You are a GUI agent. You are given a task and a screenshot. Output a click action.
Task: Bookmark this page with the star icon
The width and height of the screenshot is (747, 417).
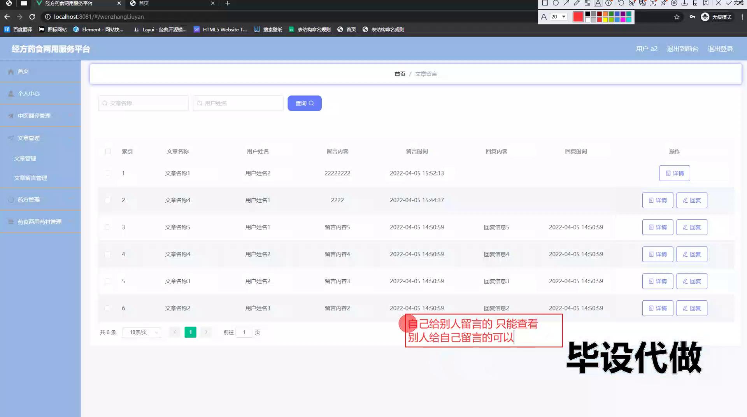(x=677, y=17)
